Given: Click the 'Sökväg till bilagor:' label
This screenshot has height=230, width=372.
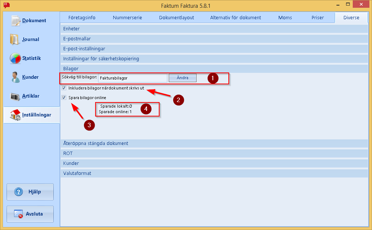Looking at the screenshot, I should coord(80,77).
